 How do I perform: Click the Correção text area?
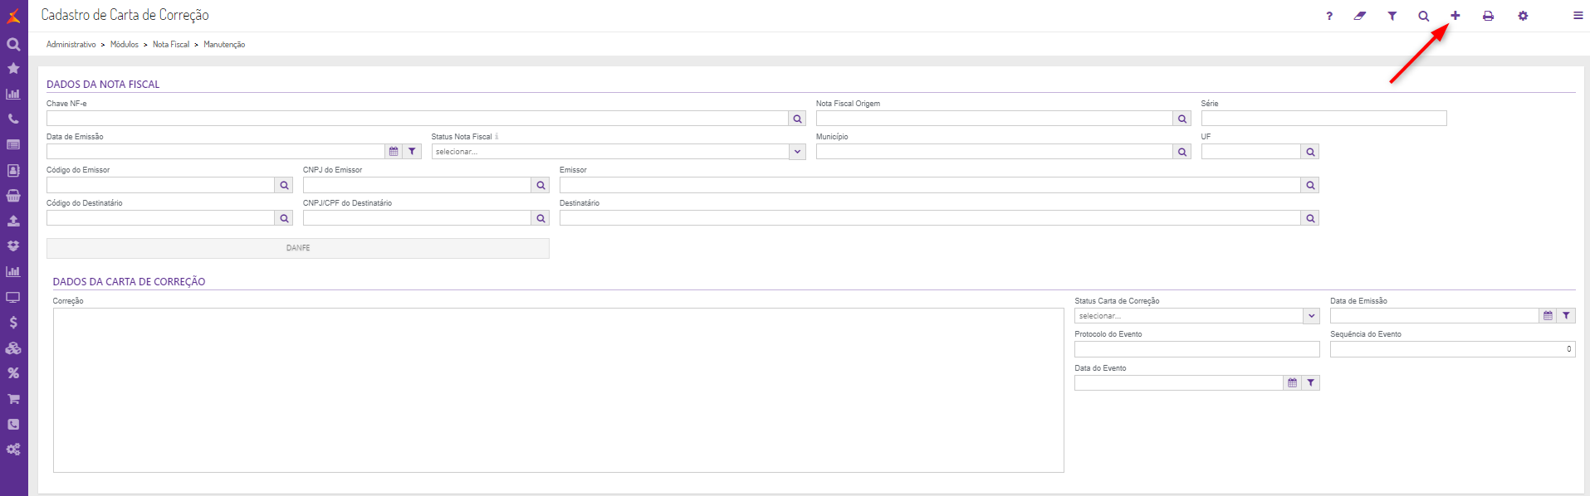tap(559, 391)
